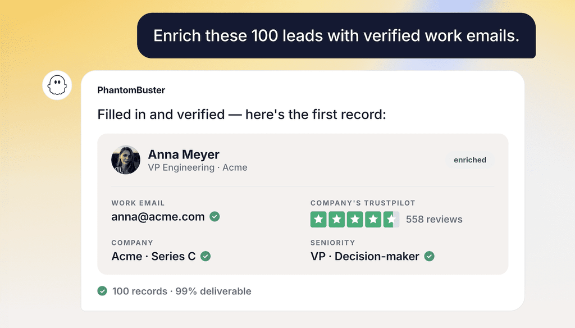575x328 pixels.
Task: Click the PhantomBuster ghost avatar icon
Action: (57, 85)
